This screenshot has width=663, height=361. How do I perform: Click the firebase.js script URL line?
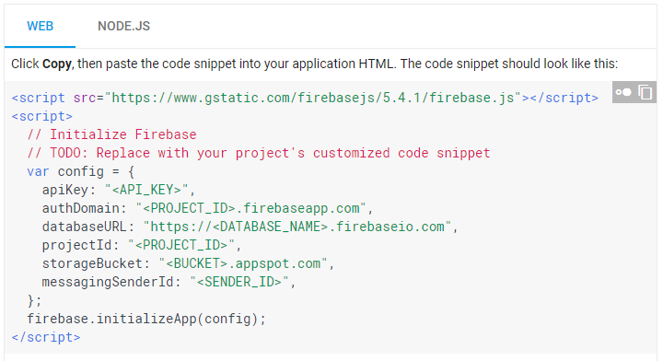(x=306, y=98)
